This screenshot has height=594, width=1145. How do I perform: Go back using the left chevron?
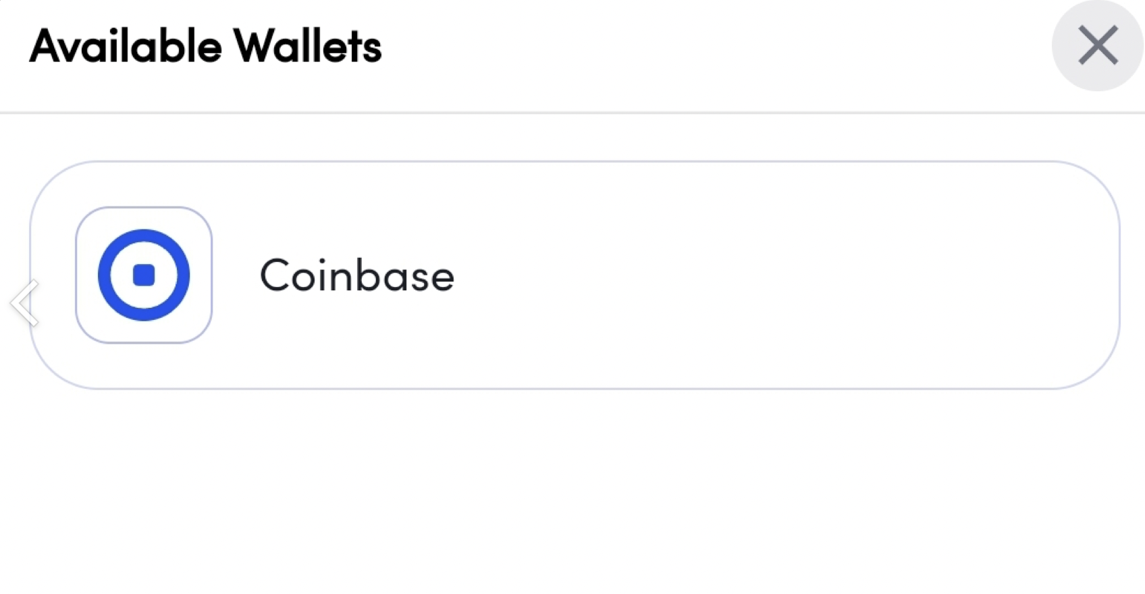25,302
